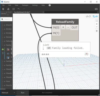Click the Open file toolbar icon
Viewport: 100px width, 96px height.
(8, 9)
